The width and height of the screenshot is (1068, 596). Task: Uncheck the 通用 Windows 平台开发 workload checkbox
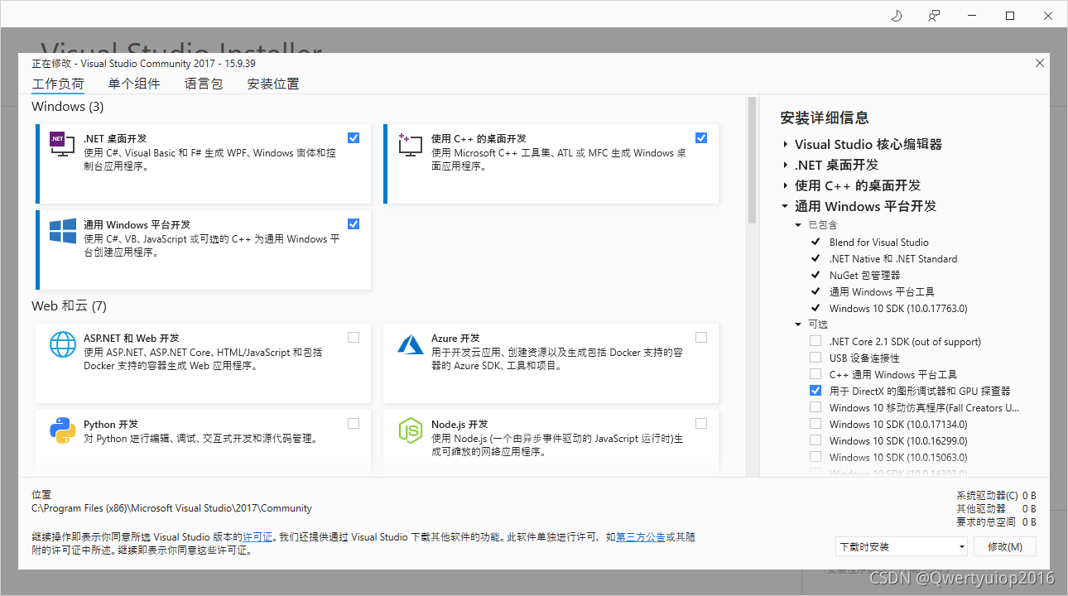354,224
